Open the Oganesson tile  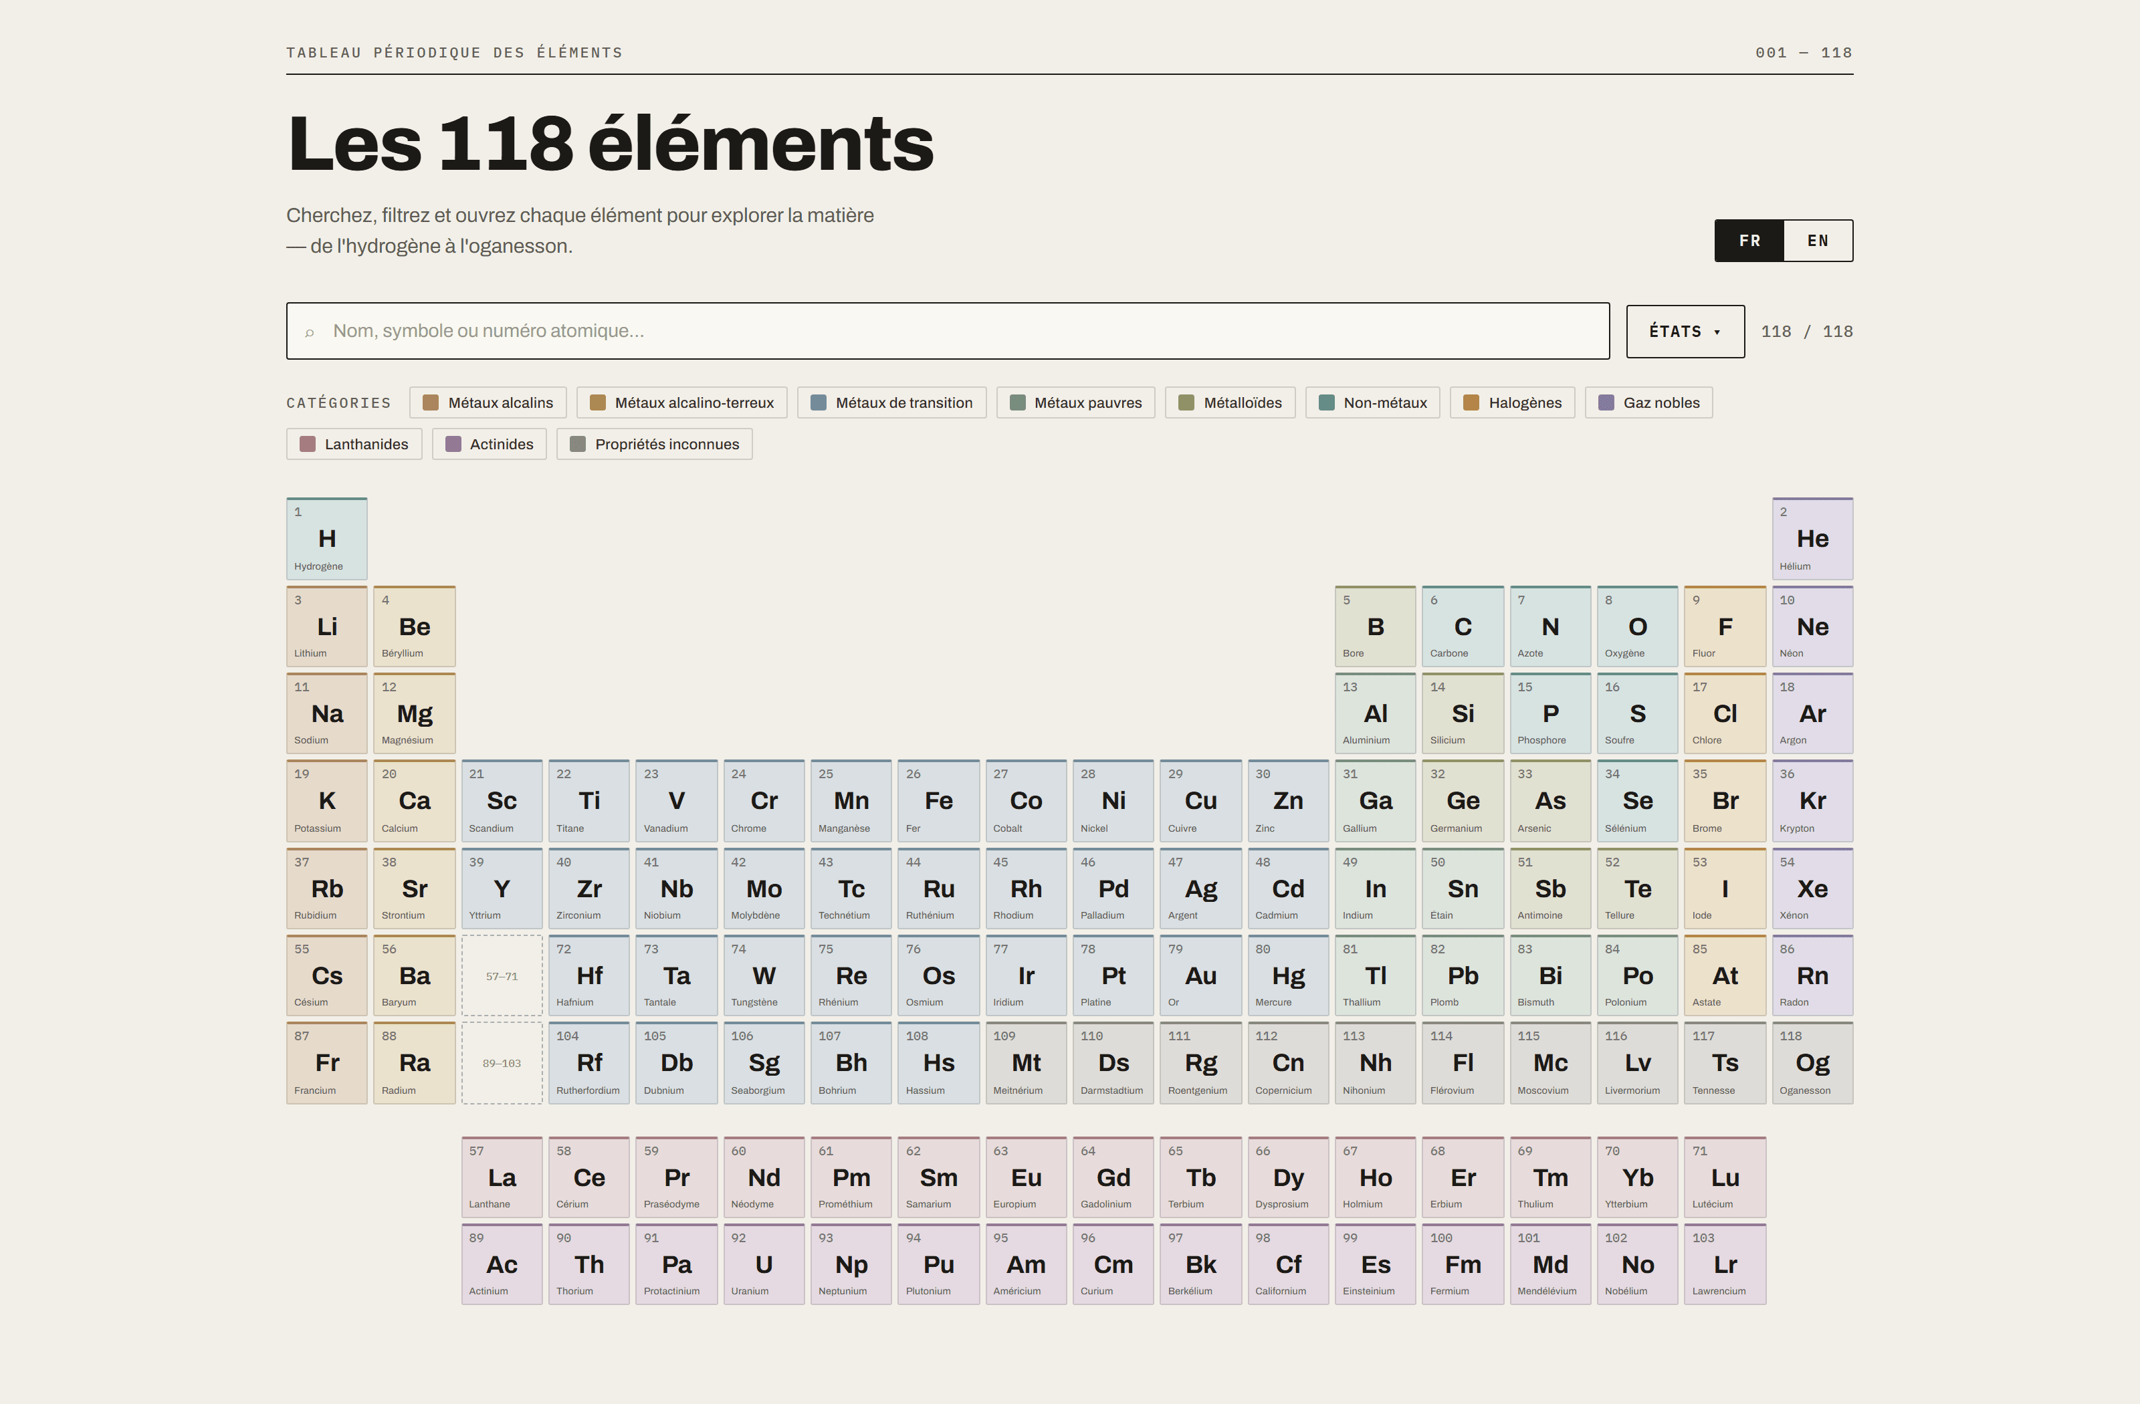tap(1813, 1063)
